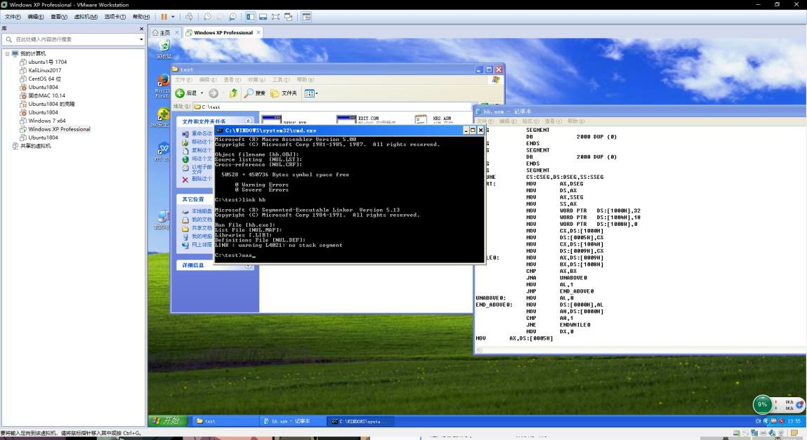Click the take snapshot clock icon
The height and width of the screenshot is (440, 807).
pos(207,17)
